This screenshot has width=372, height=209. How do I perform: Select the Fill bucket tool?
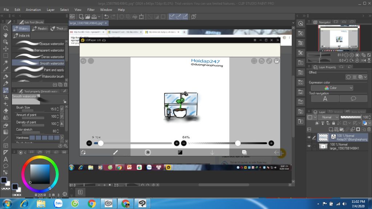[5, 125]
